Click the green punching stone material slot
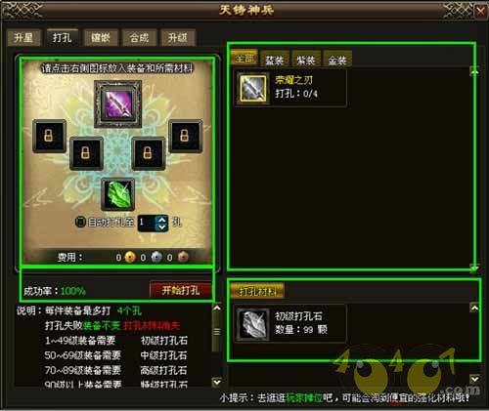This screenshot has height=411, width=489. (117, 194)
